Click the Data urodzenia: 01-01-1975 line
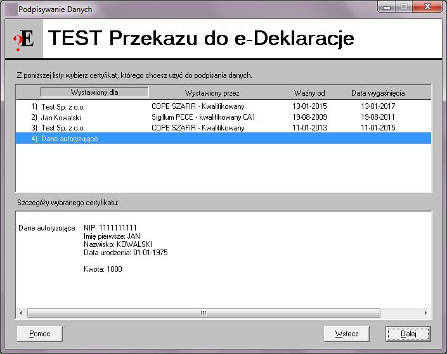The image size is (447, 354). [x=126, y=253]
